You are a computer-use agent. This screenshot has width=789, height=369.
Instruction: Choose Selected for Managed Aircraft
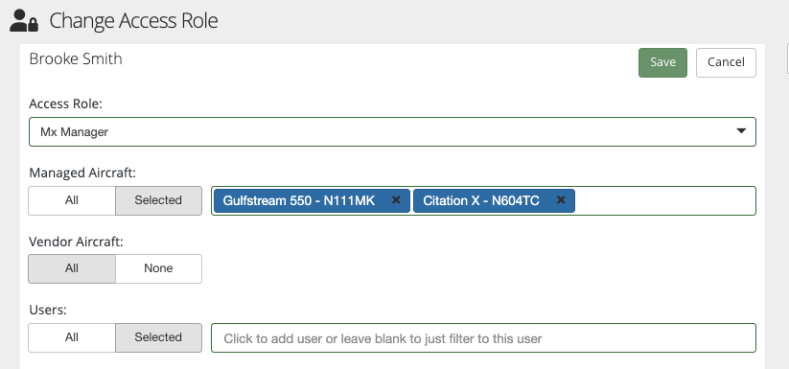(x=158, y=200)
